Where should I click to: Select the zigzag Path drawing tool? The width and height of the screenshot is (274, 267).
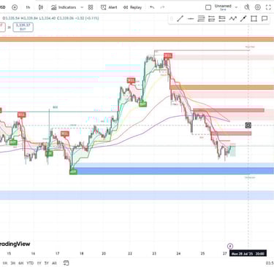(x=233, y=19)
